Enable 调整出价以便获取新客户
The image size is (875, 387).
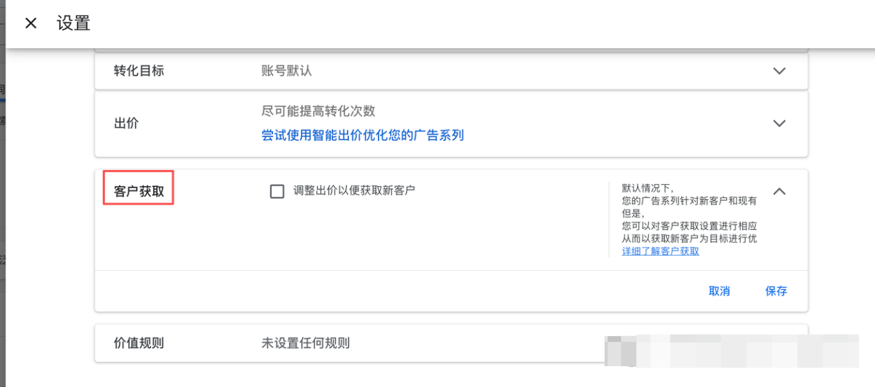click(277, 191)
